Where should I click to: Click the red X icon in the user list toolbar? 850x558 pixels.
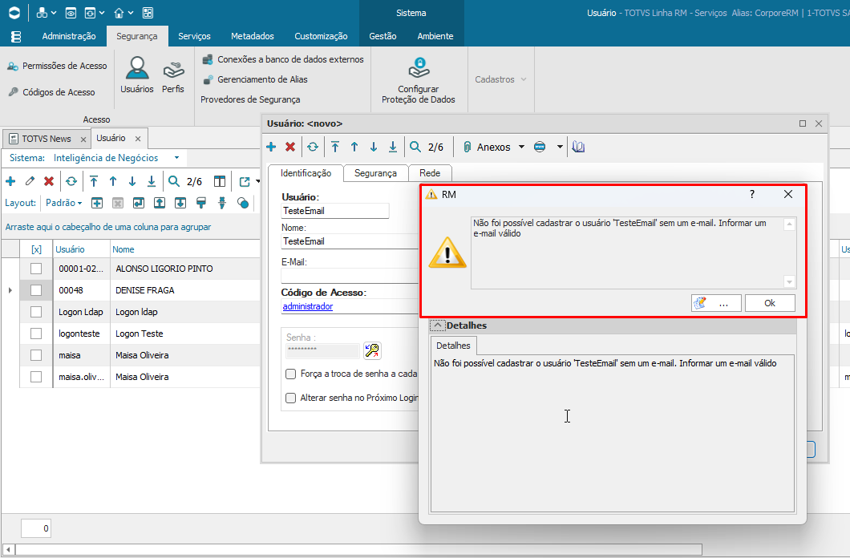(x=49, y=181)
